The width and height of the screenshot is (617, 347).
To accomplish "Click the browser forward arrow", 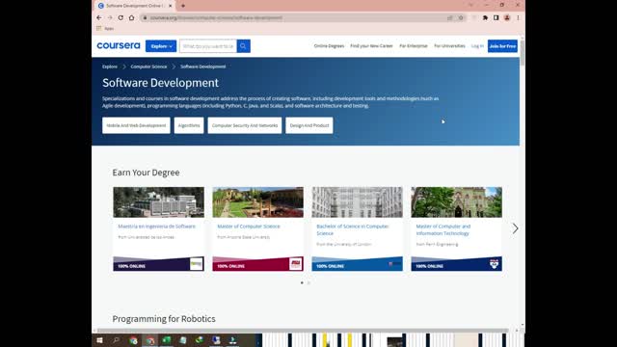I will [110, 17].
